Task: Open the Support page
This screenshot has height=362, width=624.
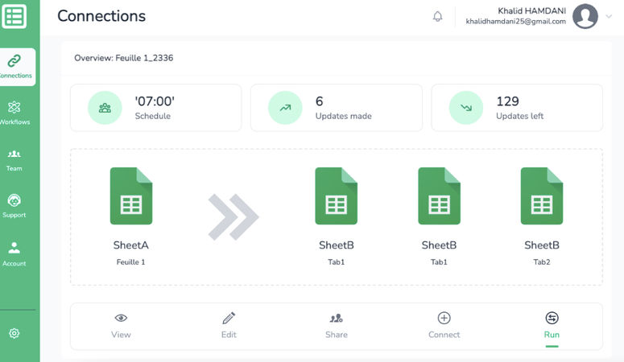Action: 14,205
